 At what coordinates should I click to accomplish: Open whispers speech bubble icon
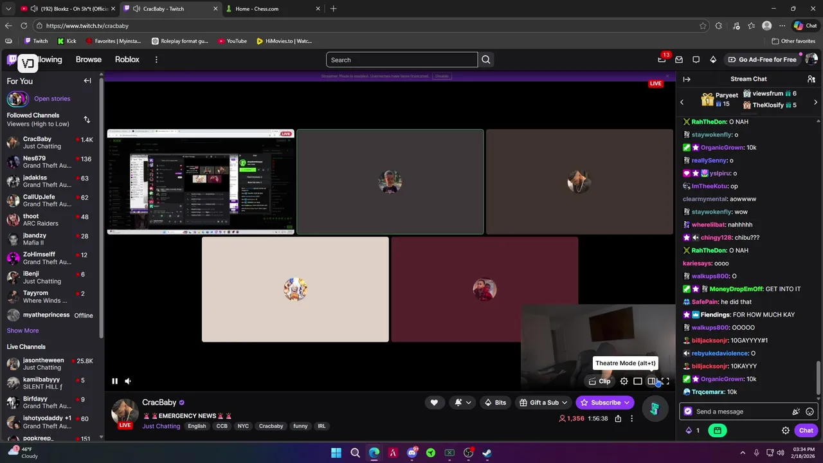pyautogui.click(x=696, y=59)
